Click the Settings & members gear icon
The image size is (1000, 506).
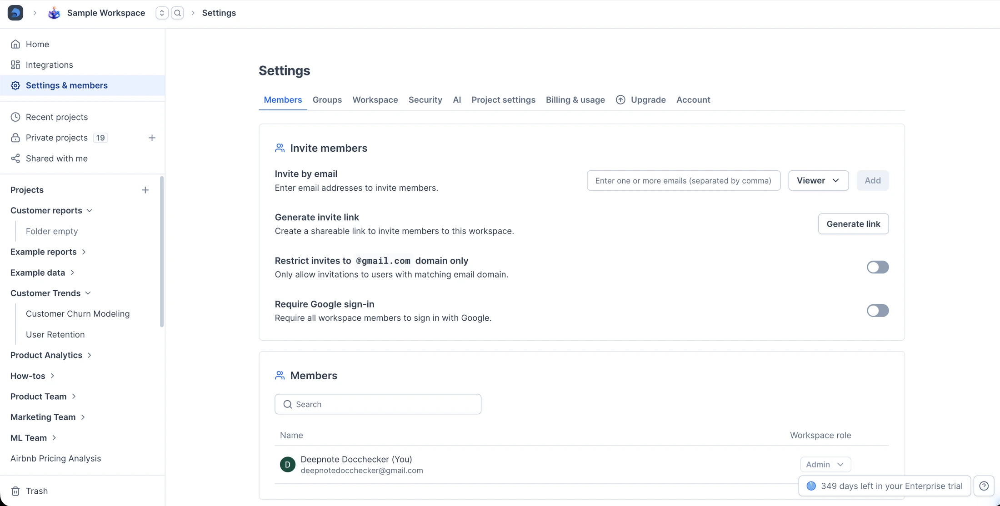(15, 85)
